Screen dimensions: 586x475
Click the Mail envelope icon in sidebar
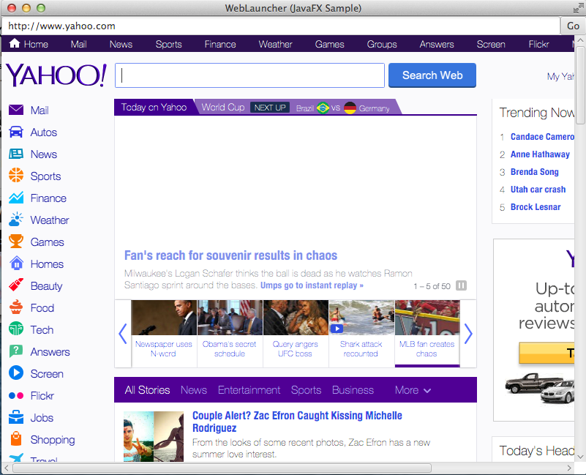[x=16, y=111]
